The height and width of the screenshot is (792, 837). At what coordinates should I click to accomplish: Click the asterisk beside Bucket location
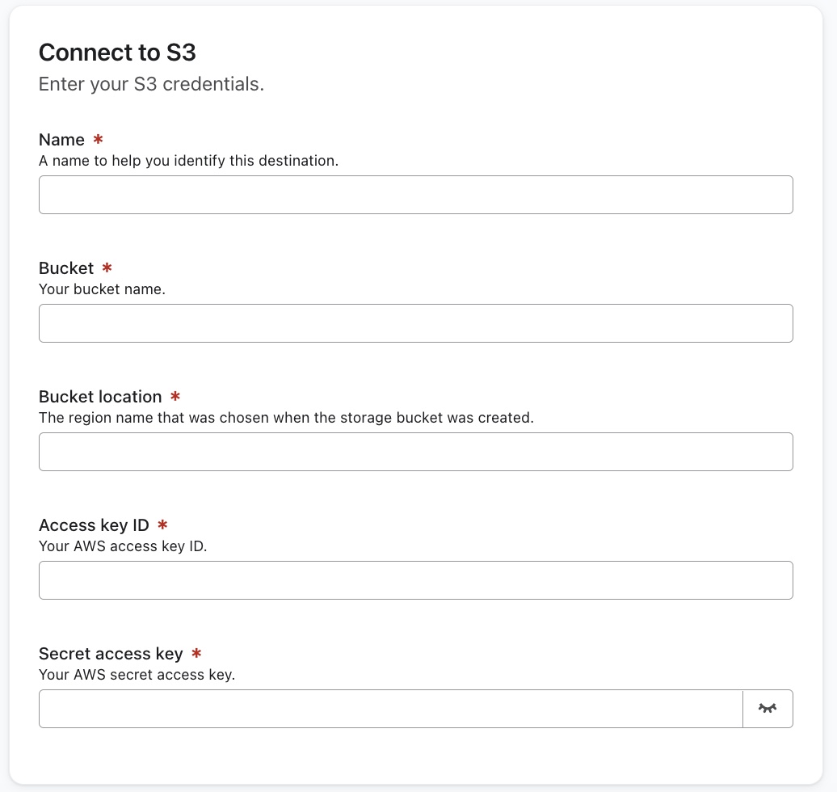175,396
